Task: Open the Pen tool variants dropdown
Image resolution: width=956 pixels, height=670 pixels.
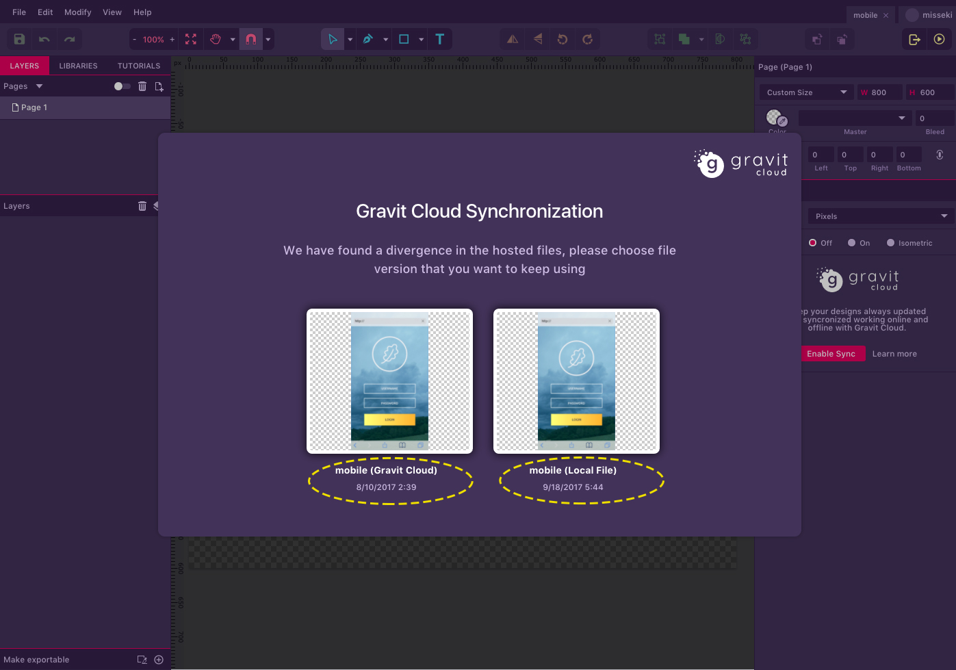Action: [386, 40]
